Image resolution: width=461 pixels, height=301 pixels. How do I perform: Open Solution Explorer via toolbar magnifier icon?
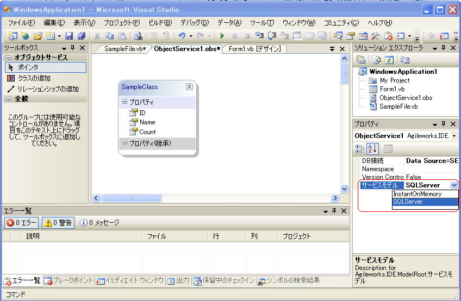tap(338, 36)
